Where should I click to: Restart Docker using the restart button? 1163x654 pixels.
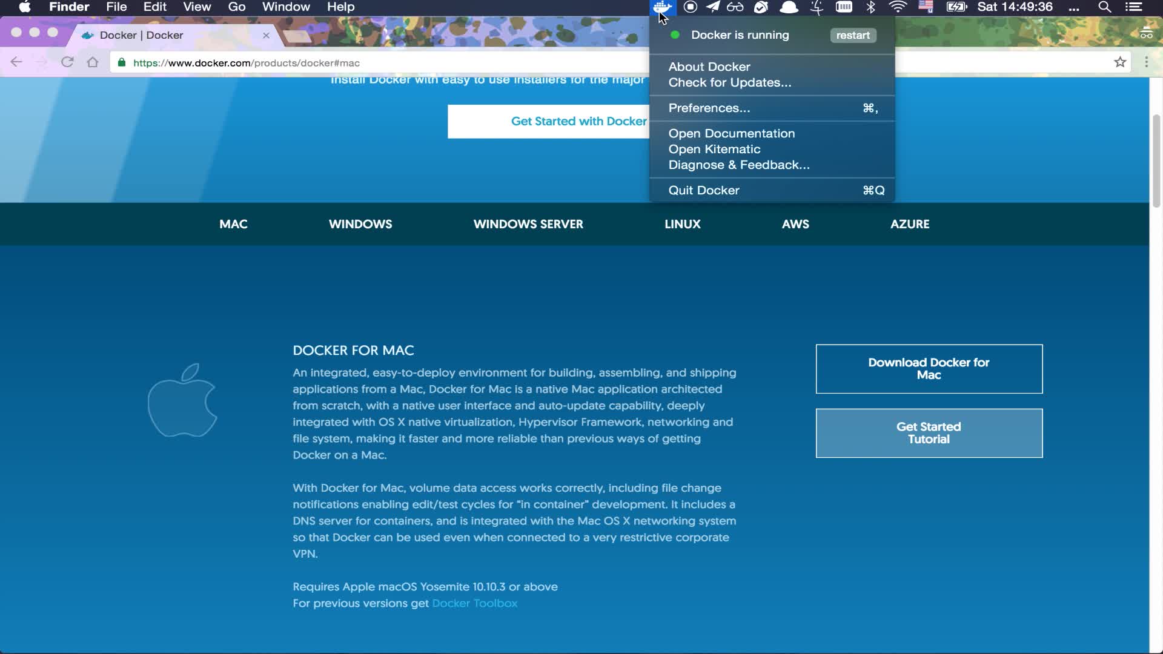852,35
